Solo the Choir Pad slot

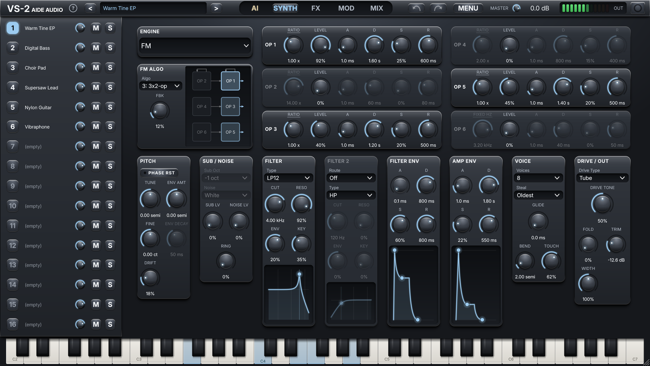point(110,68)
